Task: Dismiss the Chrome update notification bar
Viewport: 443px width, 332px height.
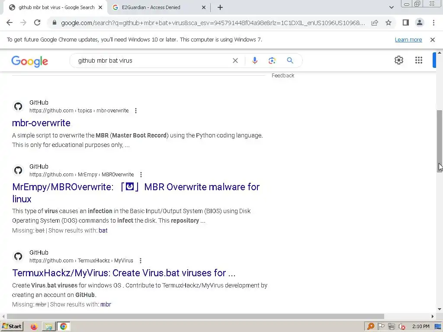Action: (432, 40)
